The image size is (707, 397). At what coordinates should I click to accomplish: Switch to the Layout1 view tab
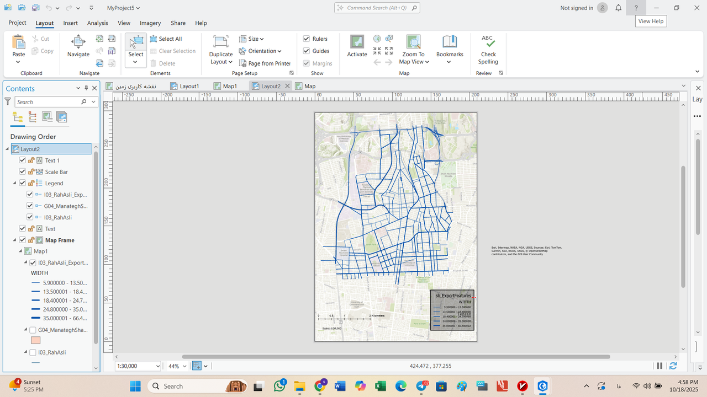189,86
